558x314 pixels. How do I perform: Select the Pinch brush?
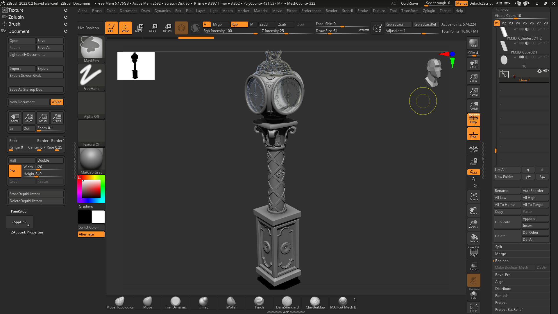(259, 303)
